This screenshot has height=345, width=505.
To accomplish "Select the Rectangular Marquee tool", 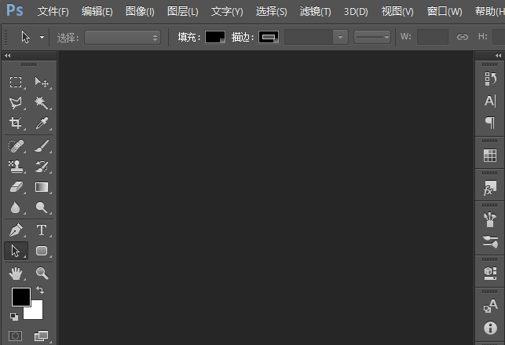I will tap(16, 83).
